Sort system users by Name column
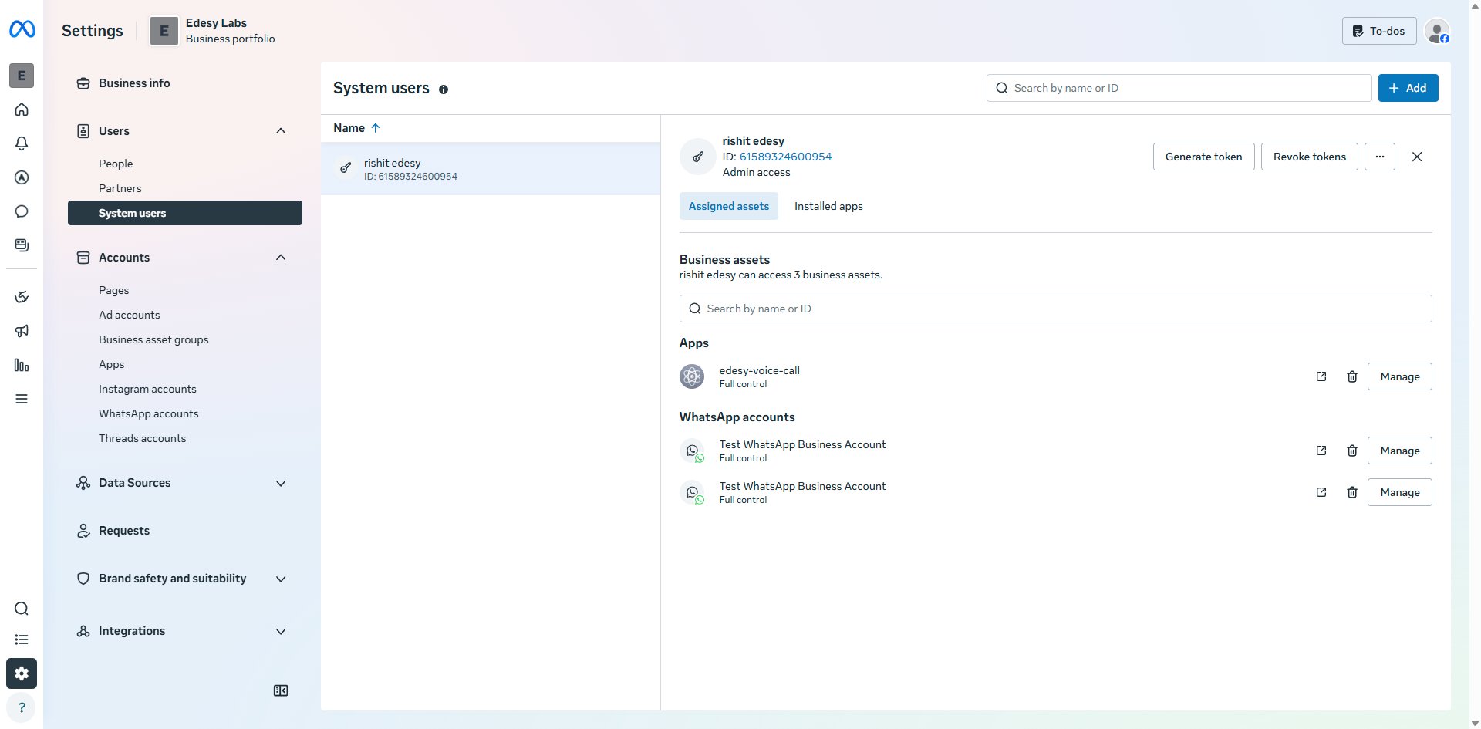 (356, 128)
